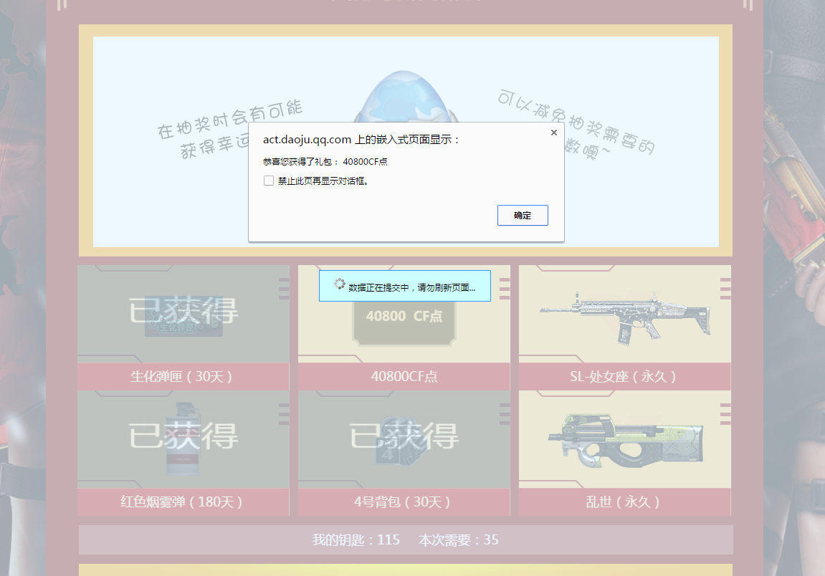
Task: Click the SL-处女座（永久）label
Action: (x=624, y=377)
